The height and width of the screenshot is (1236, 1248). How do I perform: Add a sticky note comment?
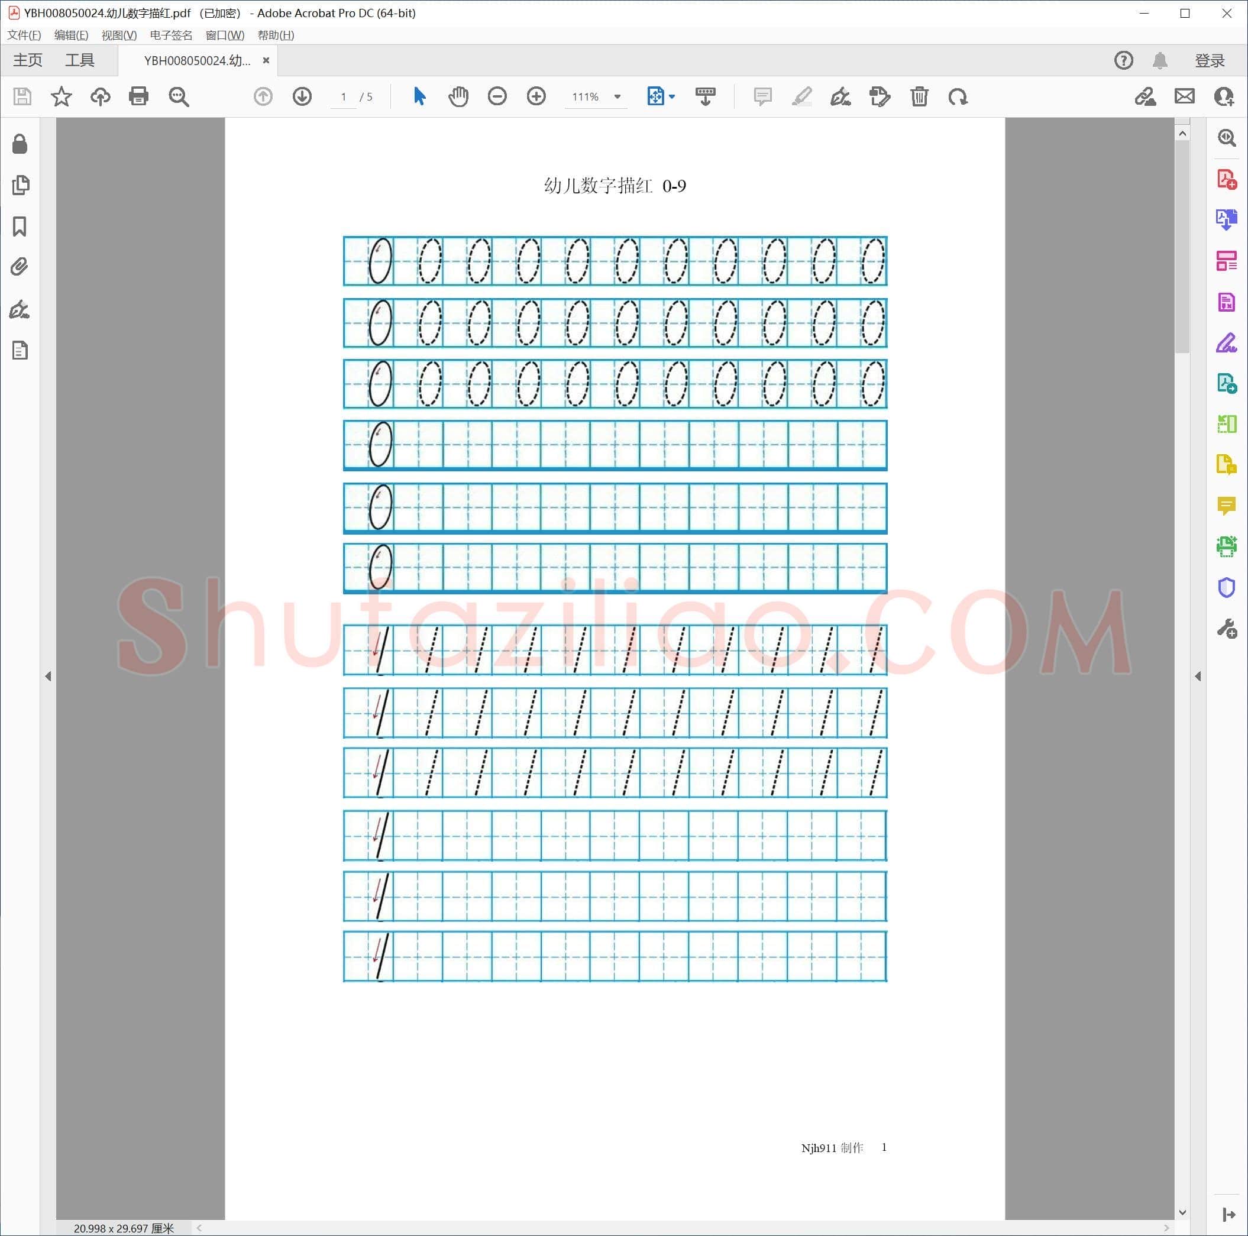pos(763,97)
